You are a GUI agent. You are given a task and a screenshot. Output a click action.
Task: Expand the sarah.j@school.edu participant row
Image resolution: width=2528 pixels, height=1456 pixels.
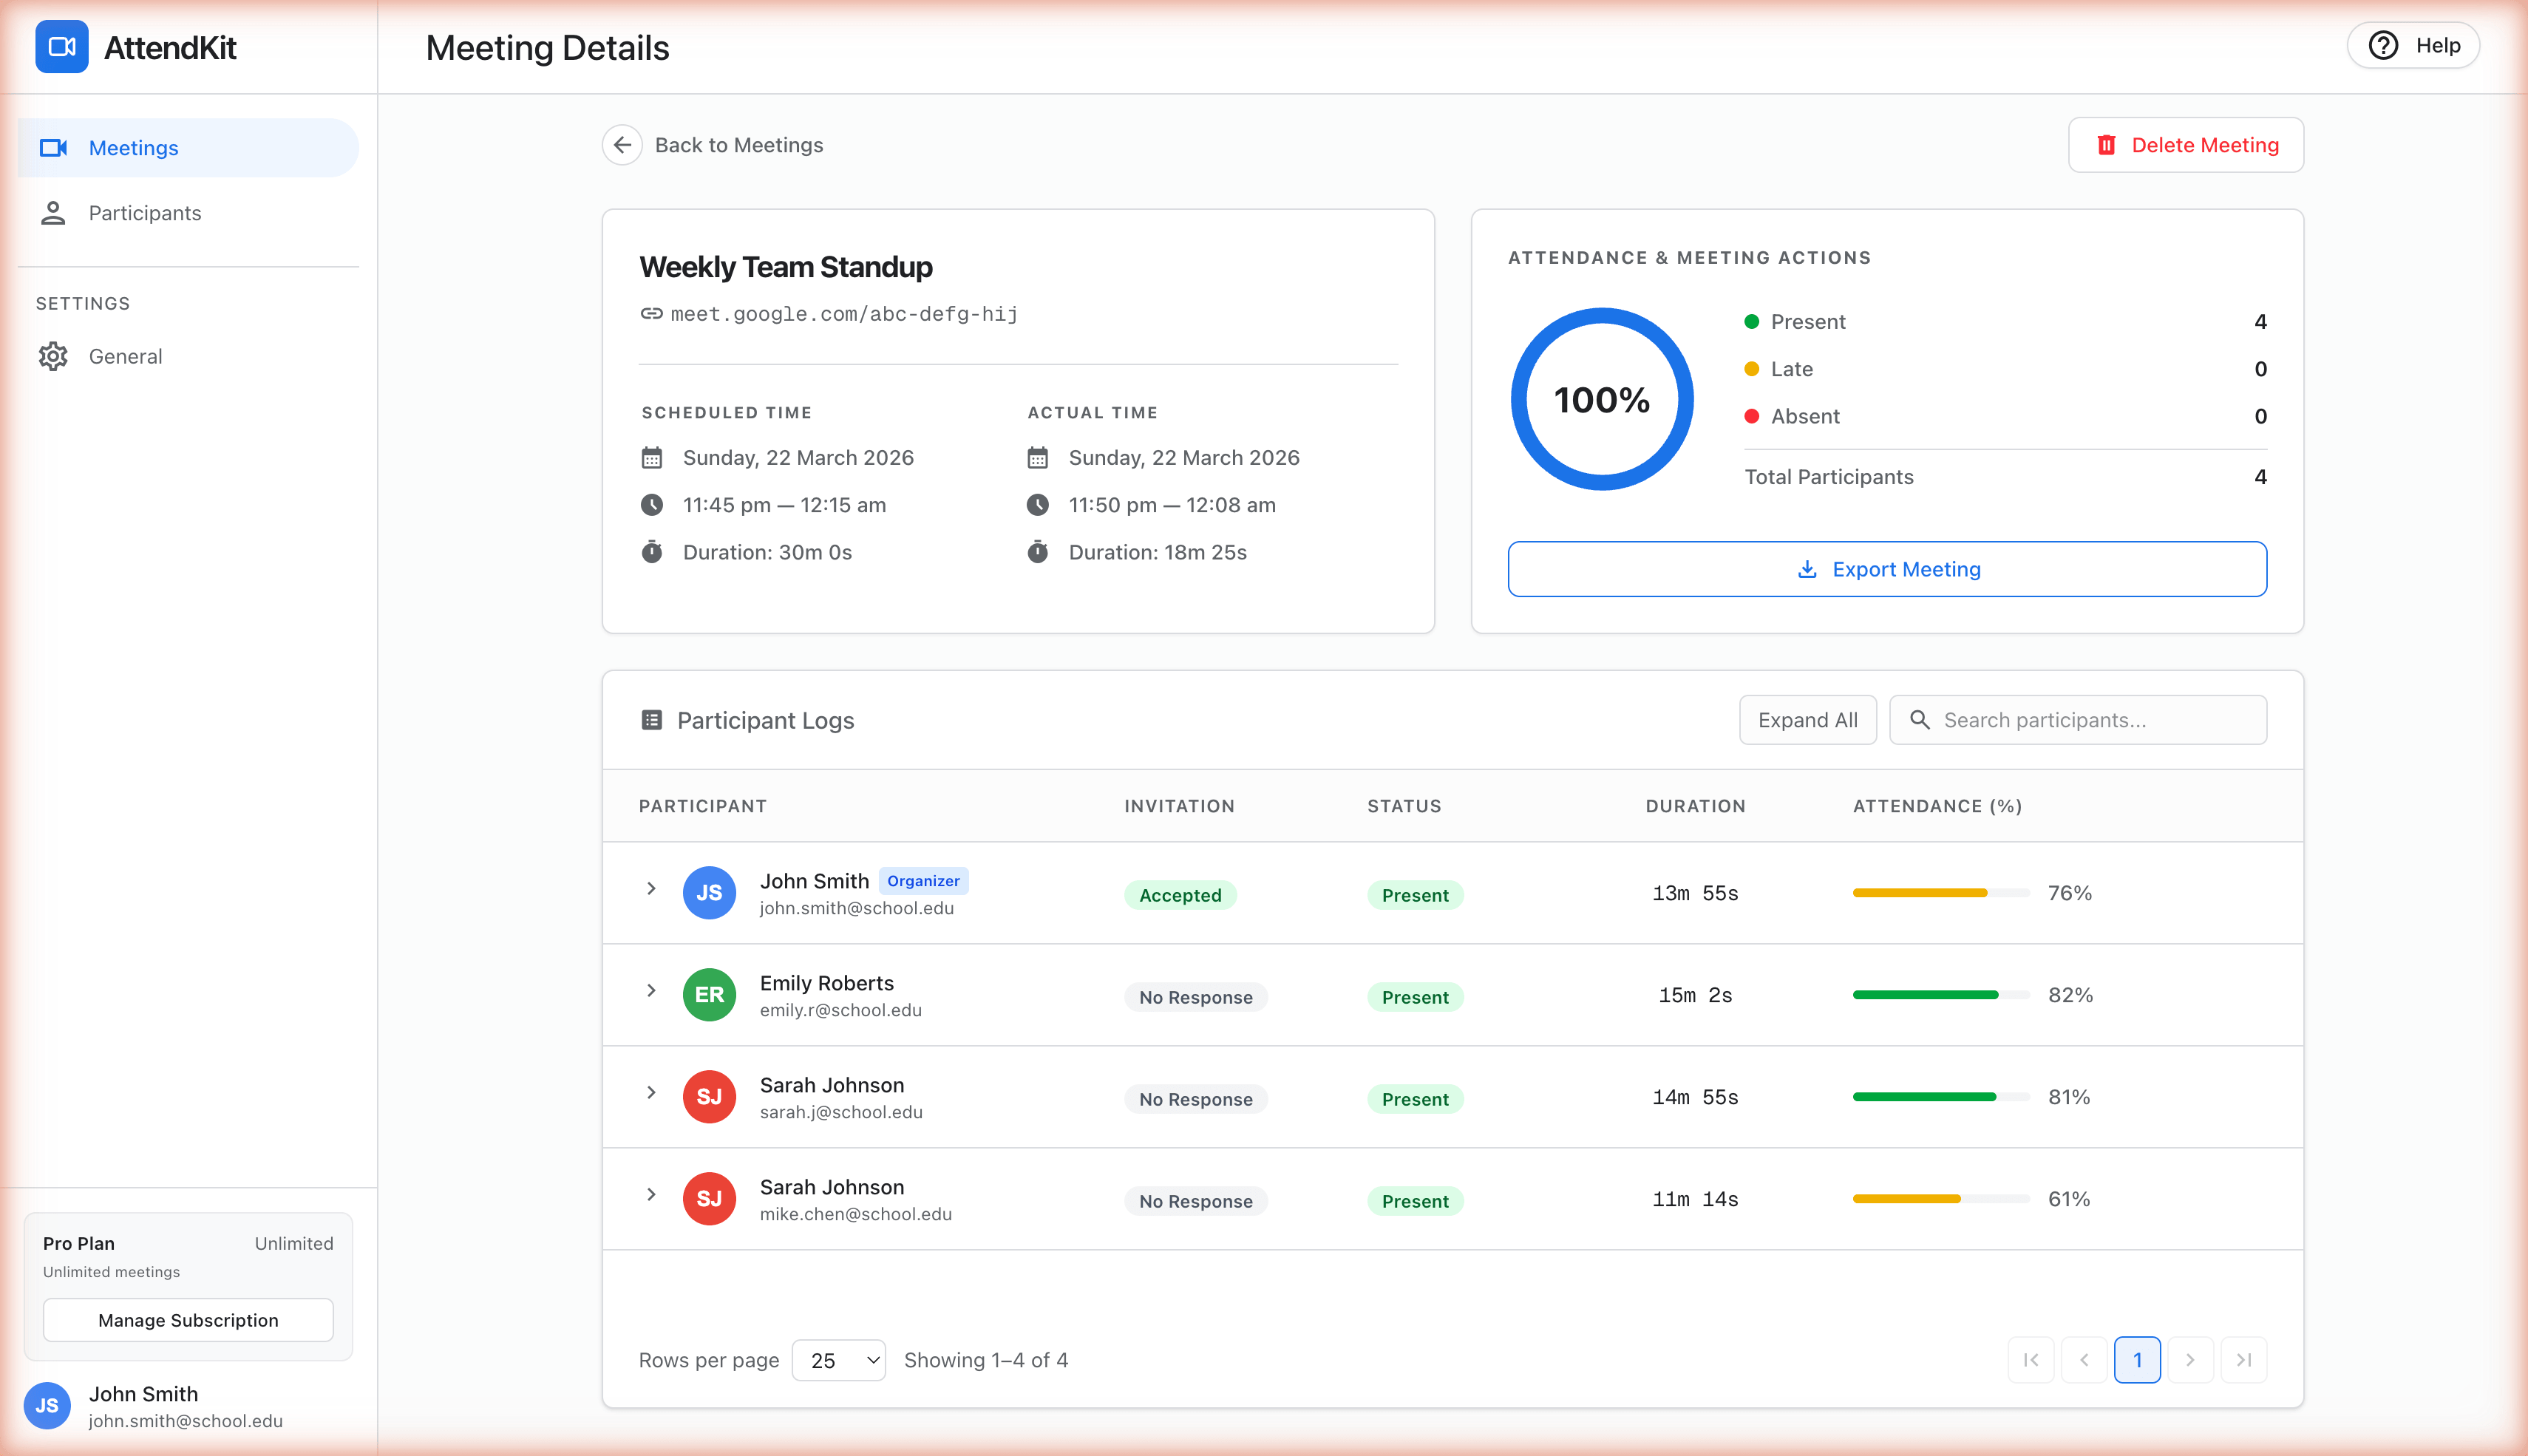tap(651, 1092)
